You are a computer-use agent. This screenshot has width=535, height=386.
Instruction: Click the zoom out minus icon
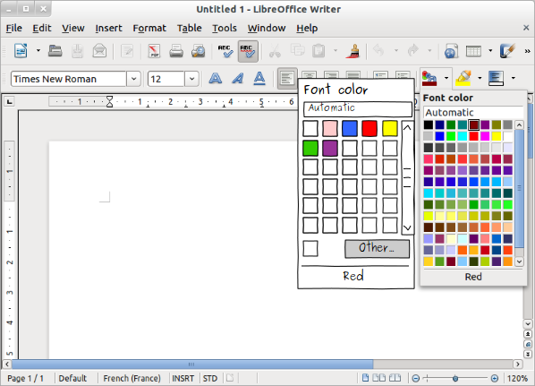point(416,378)
